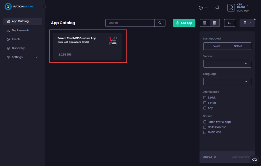
Task: Uncheck the PMPC MSP source filter
Action: tap(205, 132)
